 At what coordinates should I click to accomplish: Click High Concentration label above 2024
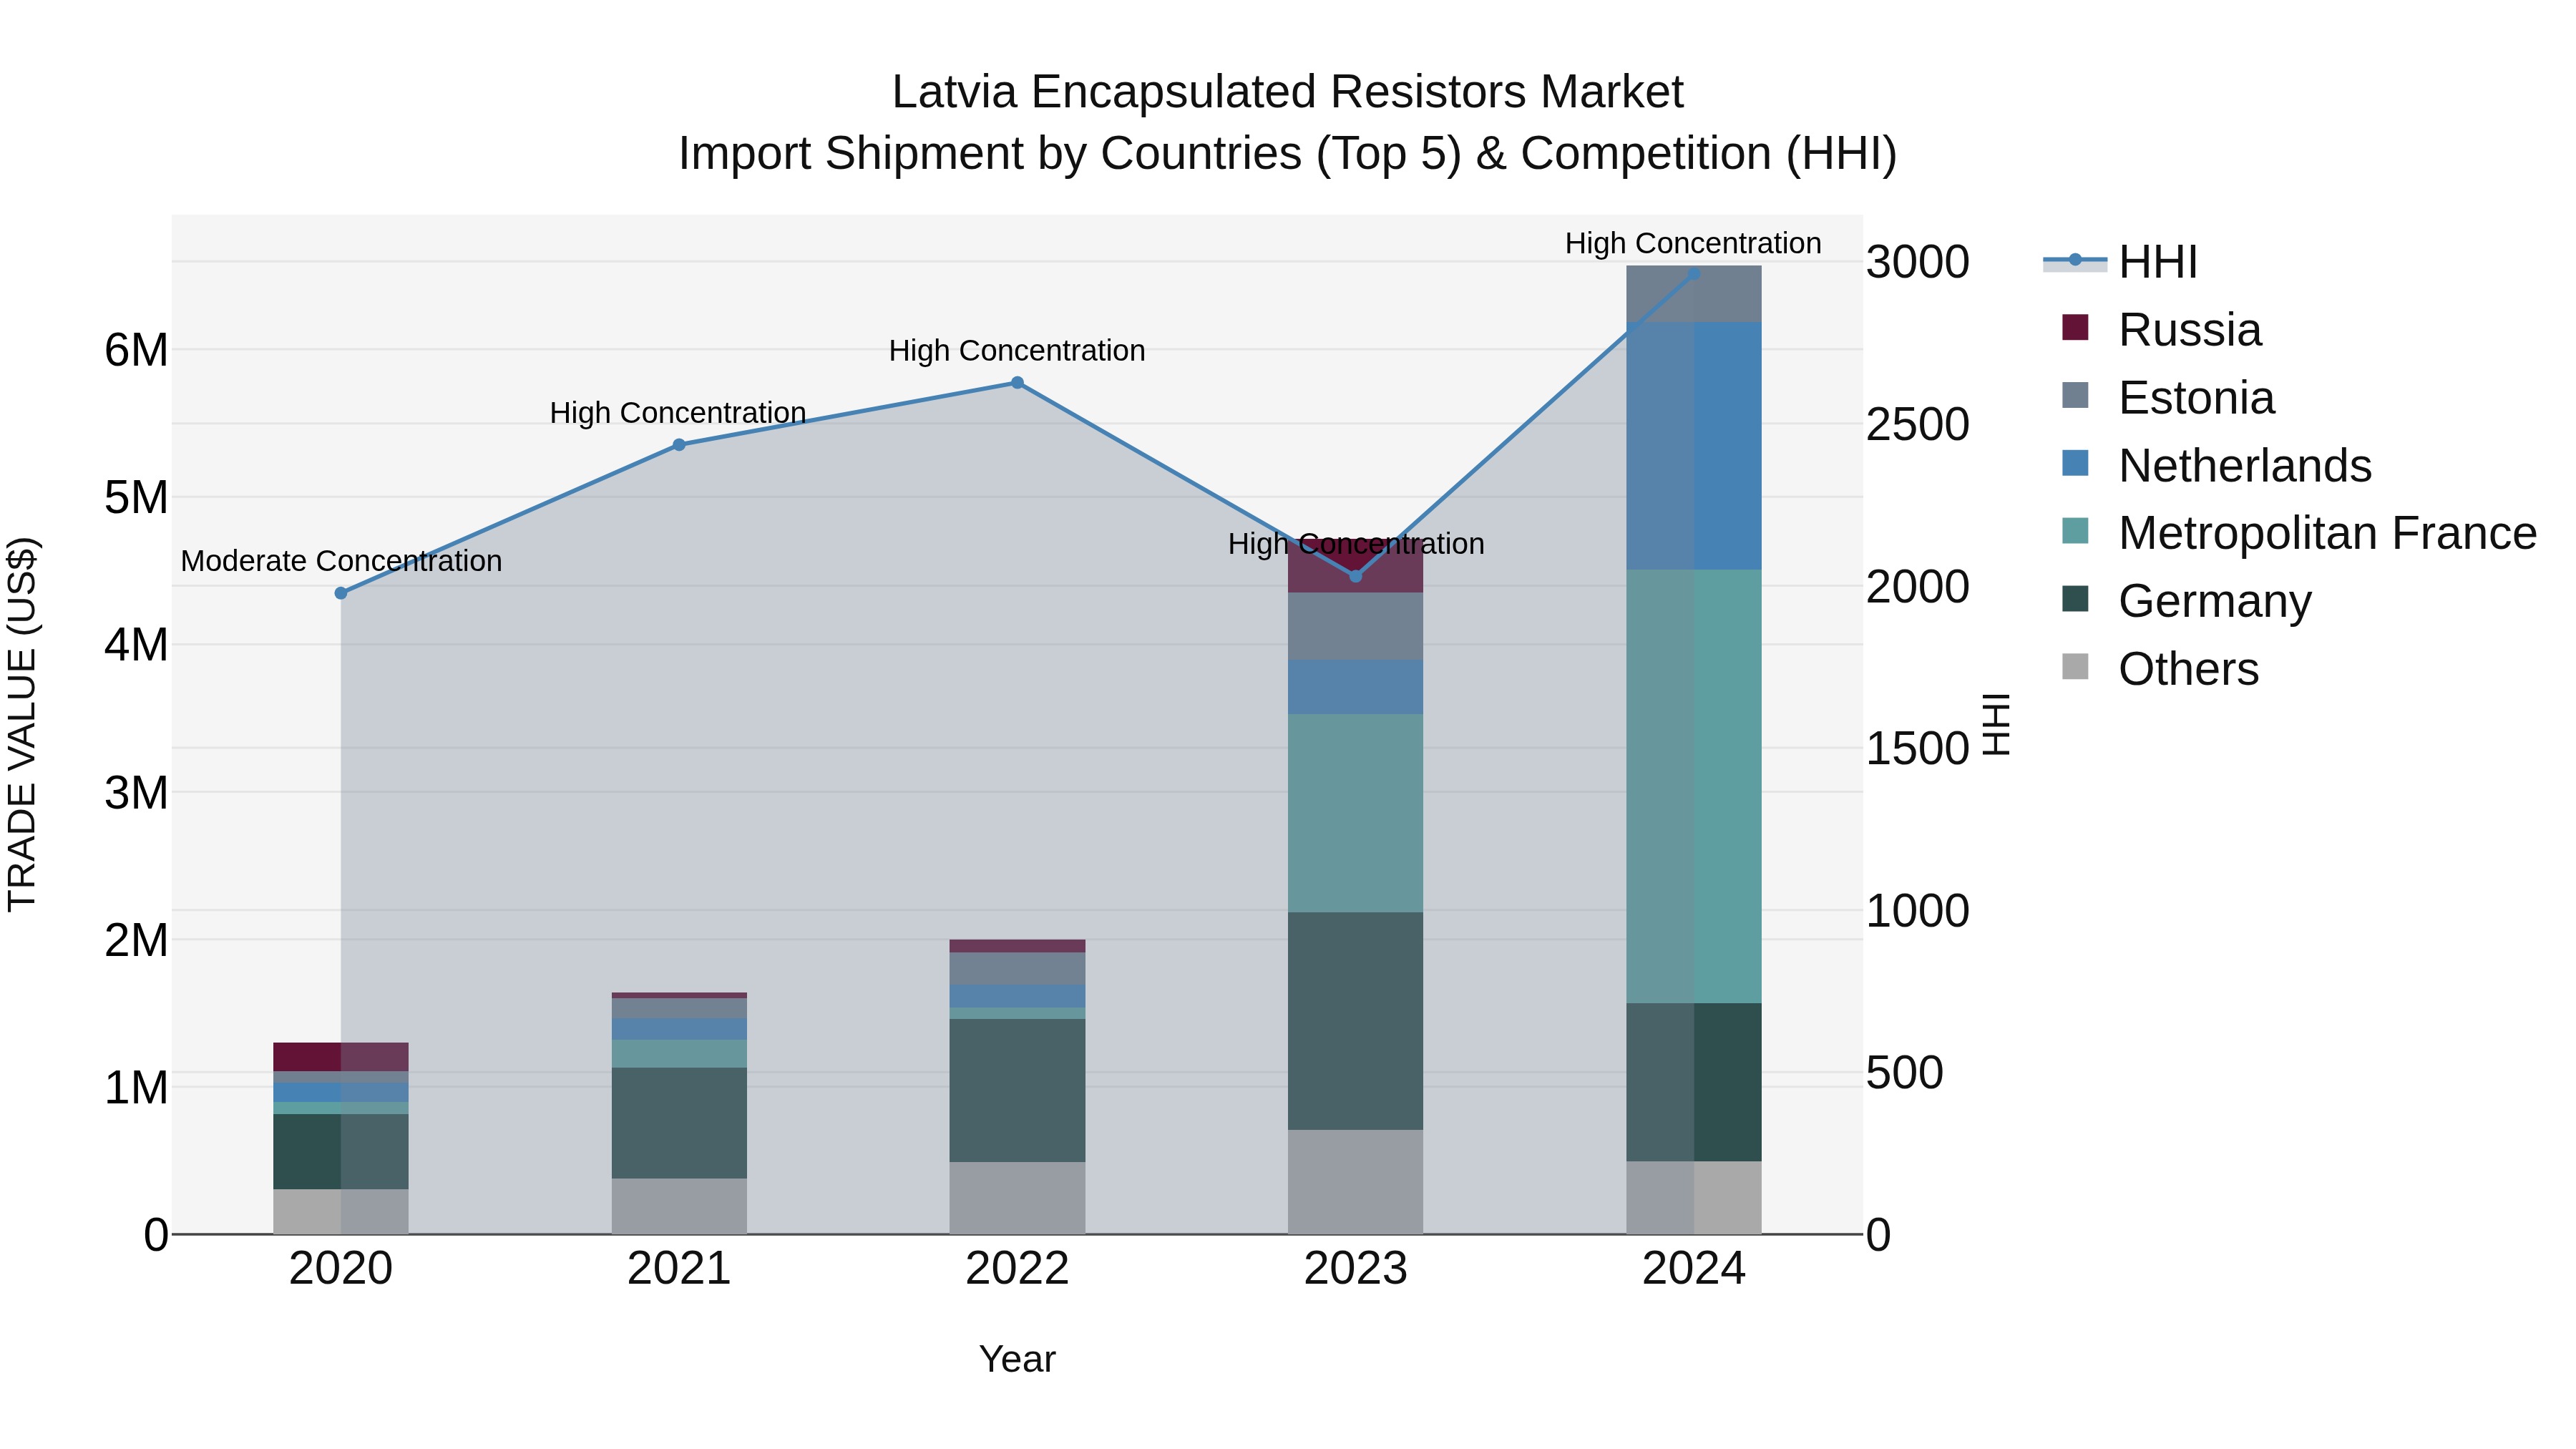[1693, 243]
